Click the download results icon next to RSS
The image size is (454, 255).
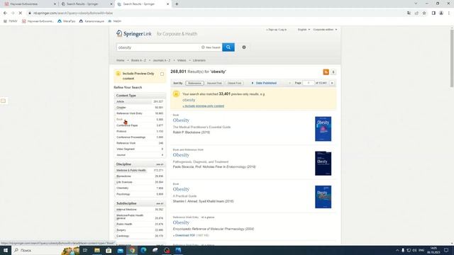tap(333, 72)
